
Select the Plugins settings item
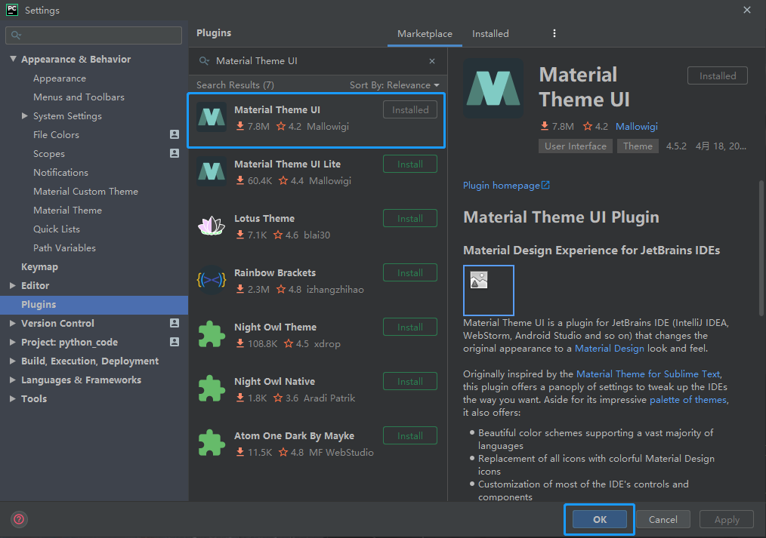coord(94,304)
